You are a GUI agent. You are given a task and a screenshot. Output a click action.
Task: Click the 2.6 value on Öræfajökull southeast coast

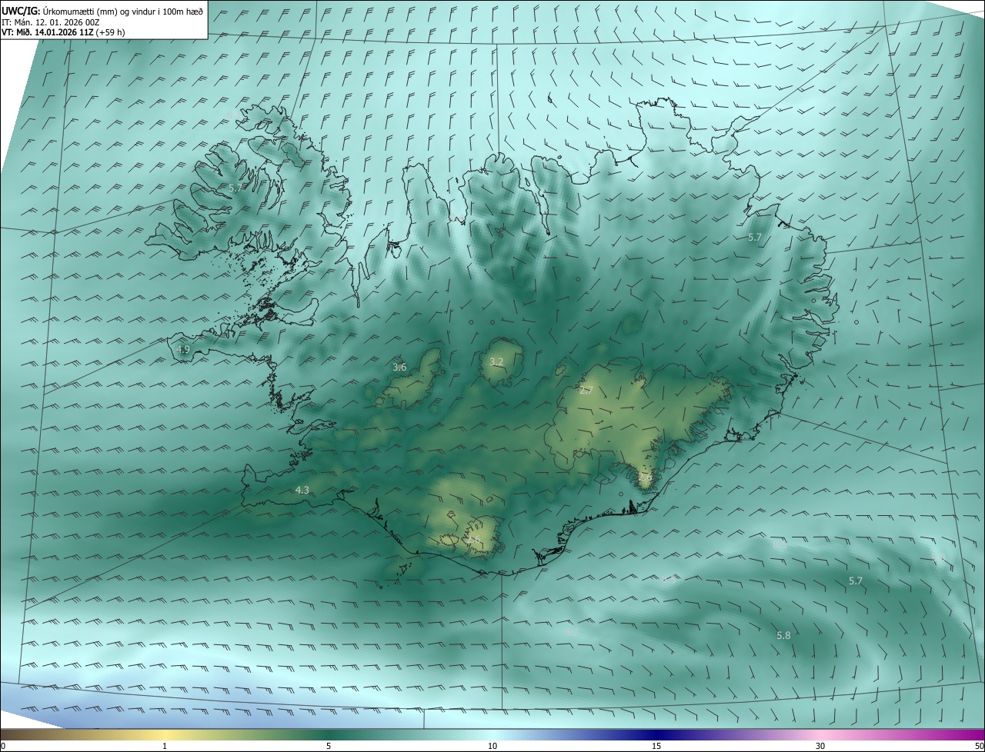click(x=645, y=477)
